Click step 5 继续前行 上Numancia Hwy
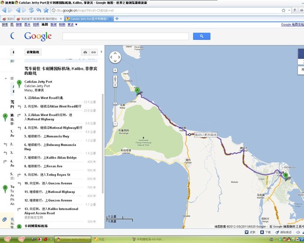The image size is (304, 243). pos(47,136)
